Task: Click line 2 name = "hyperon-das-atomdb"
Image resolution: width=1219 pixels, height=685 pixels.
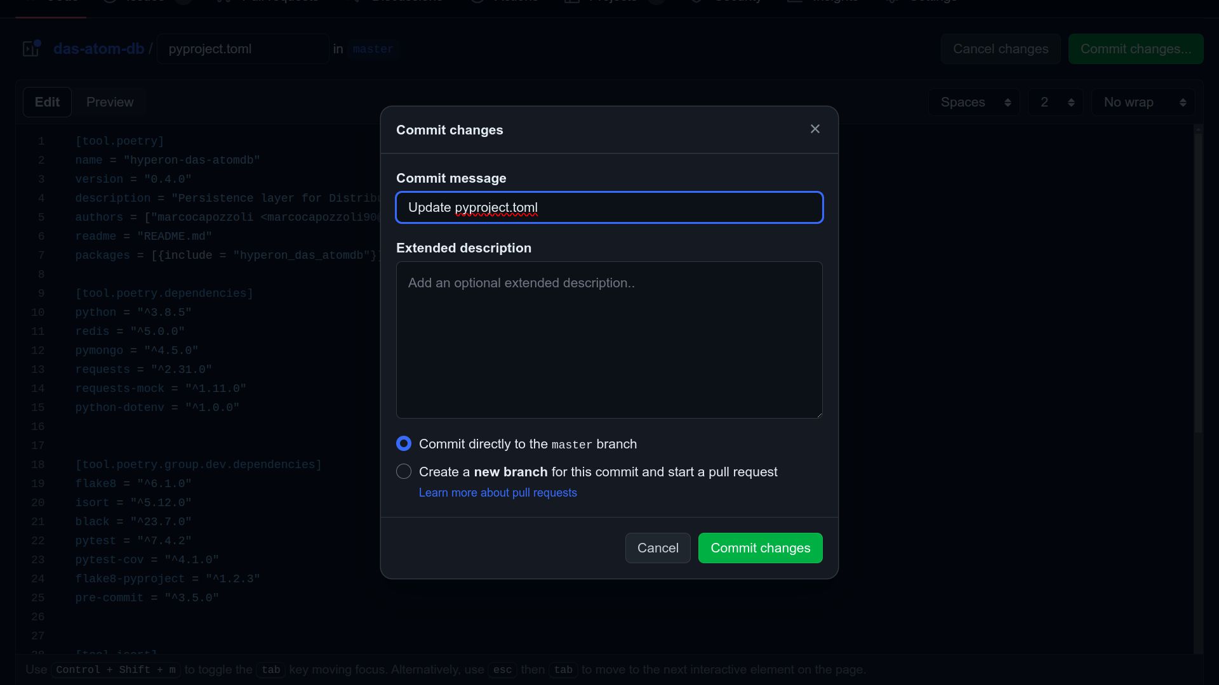Action: tap(168, 160)
